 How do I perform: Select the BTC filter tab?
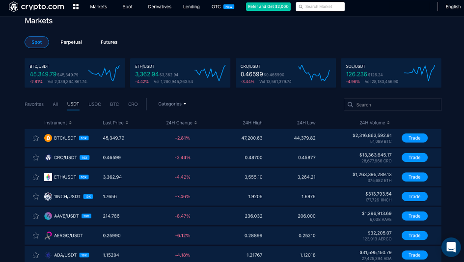click(x=114, y=104)
